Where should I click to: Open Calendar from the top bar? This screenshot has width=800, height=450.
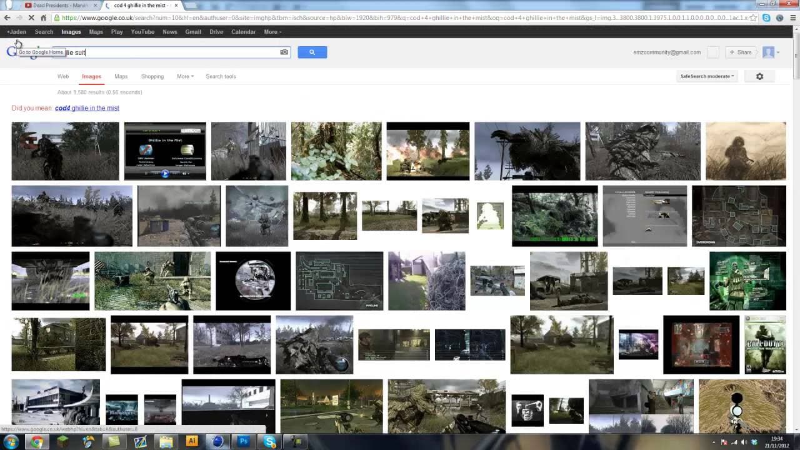pyautogui.click(x=243, y=32)
